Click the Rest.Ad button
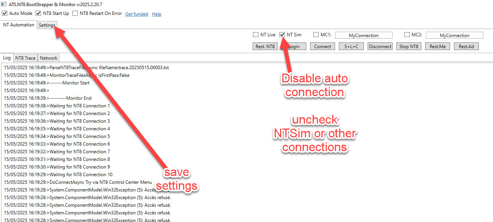 tap(466, 47)
